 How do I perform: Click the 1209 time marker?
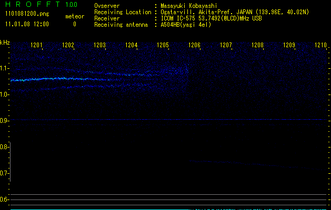[x=289, y=45]
